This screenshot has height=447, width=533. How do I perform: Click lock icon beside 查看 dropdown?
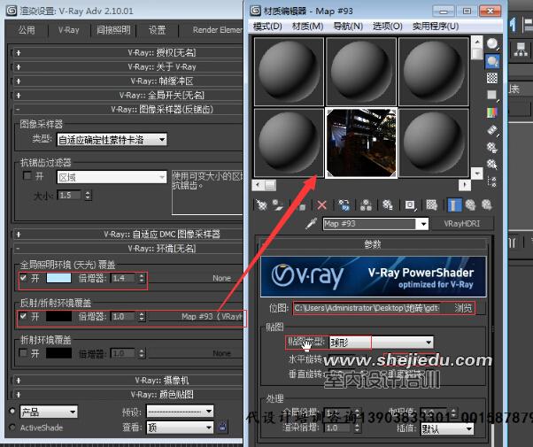(222, 427)
